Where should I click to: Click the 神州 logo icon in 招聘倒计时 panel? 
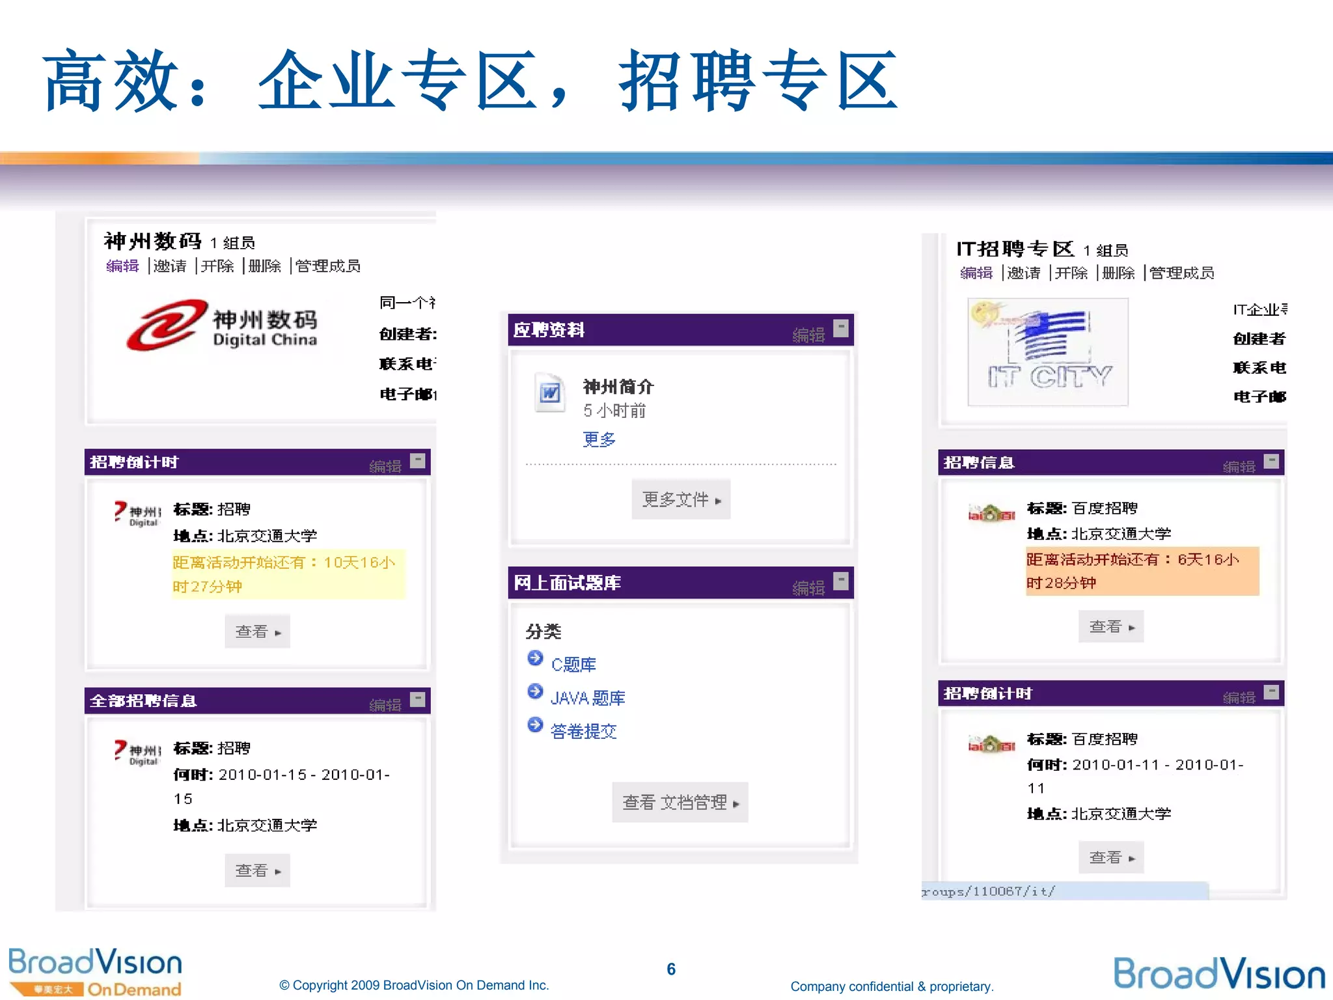[137, 514]
